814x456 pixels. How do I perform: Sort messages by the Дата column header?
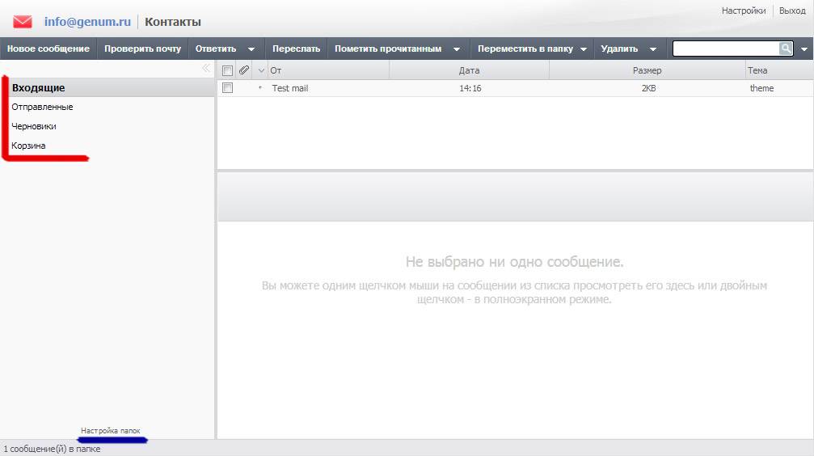click(469, 70)
